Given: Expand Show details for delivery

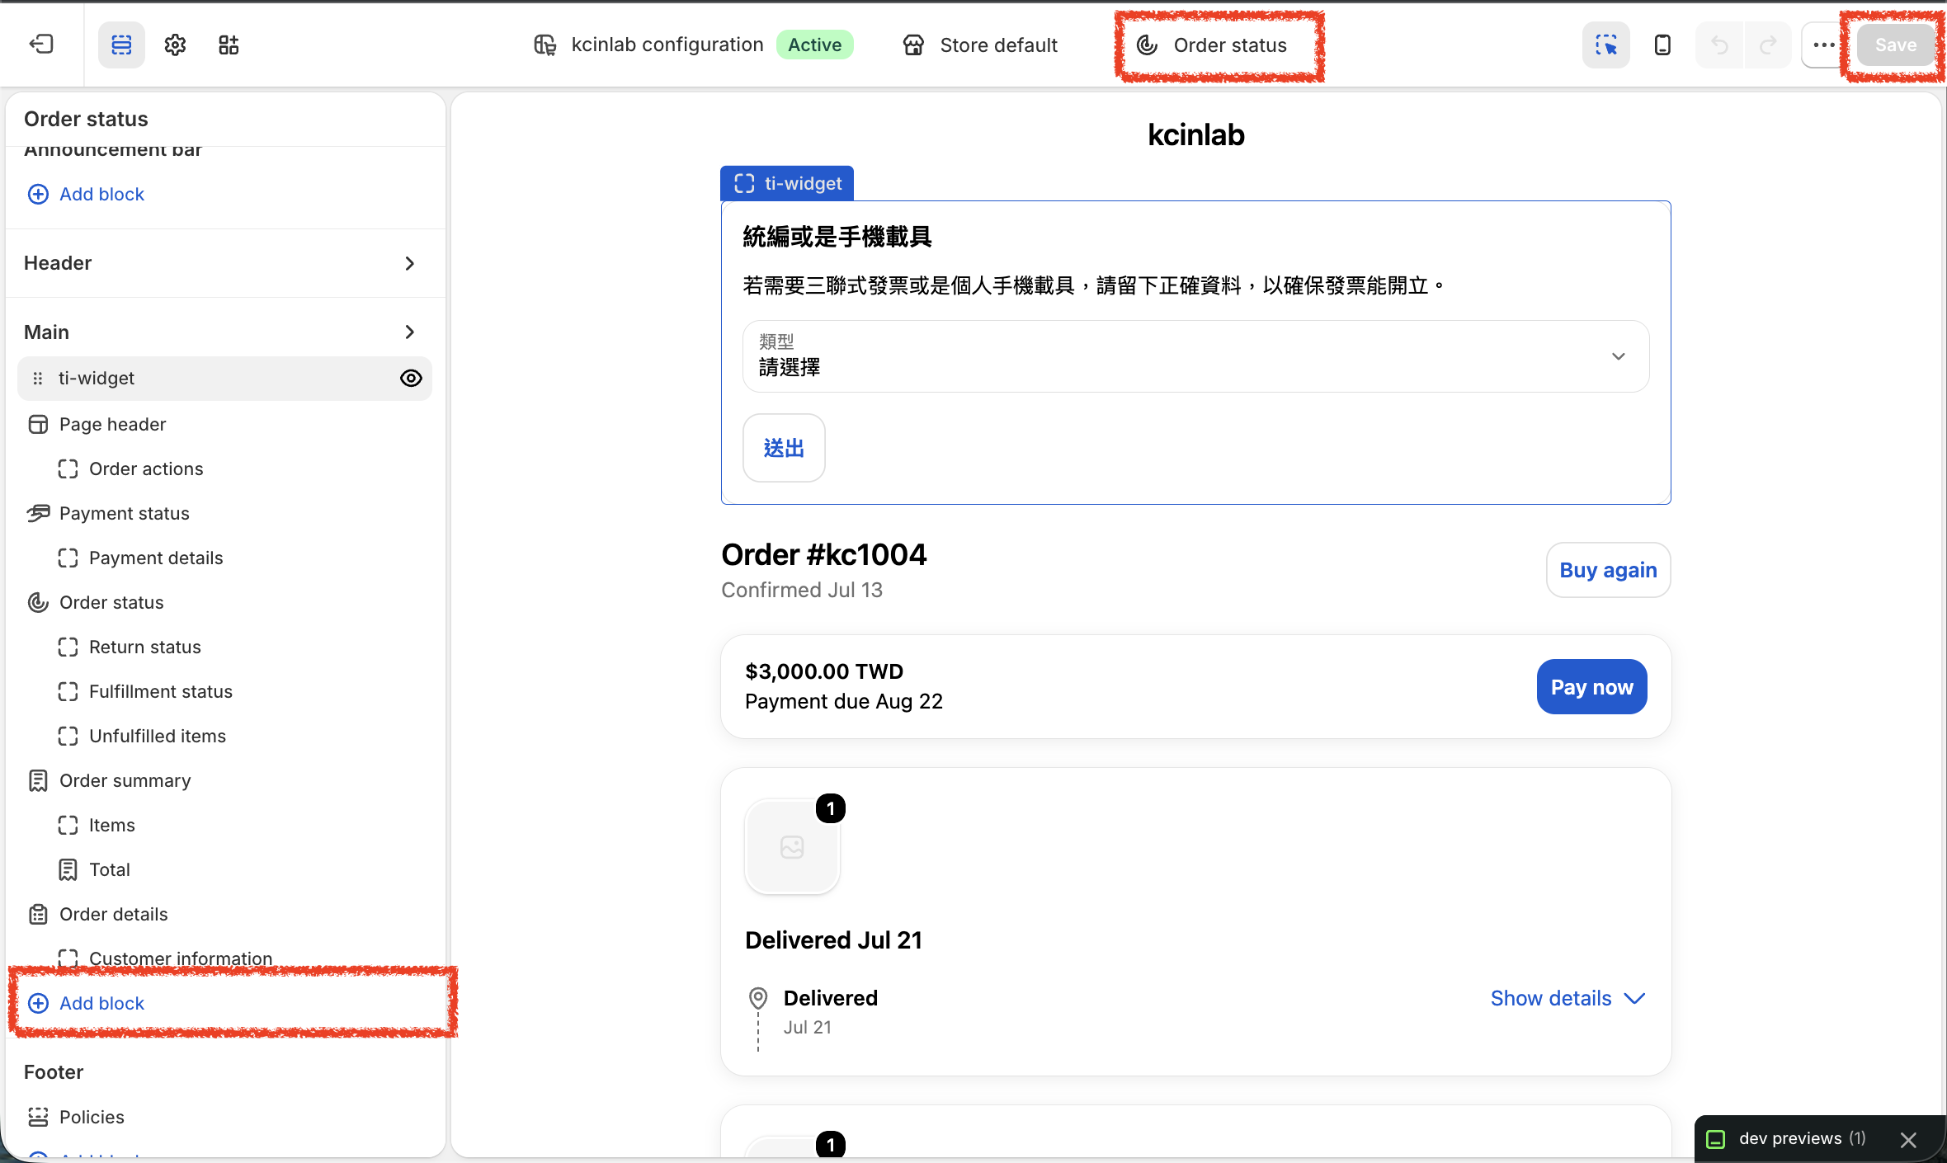Looking at the screenshot, I should (1567, 998).
